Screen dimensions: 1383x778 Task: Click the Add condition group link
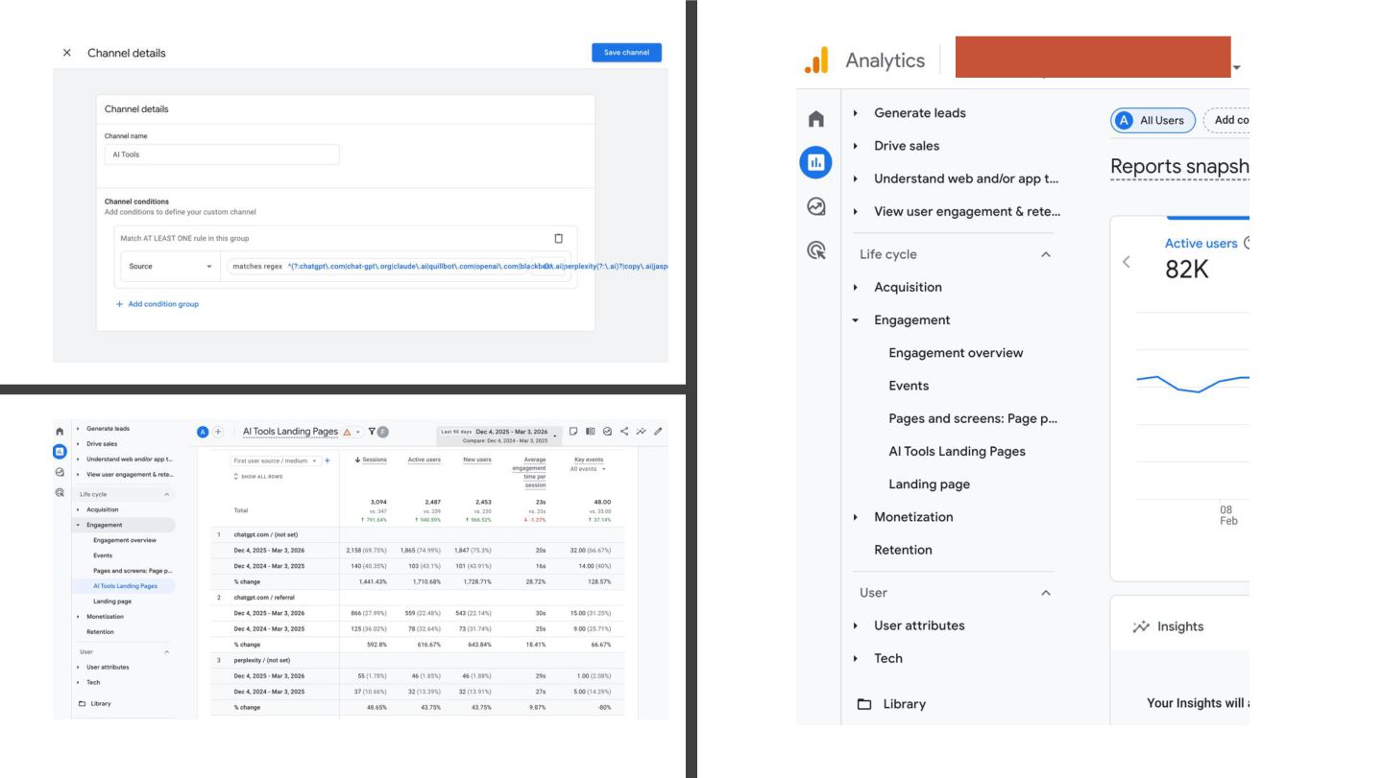tap(158, 304)
